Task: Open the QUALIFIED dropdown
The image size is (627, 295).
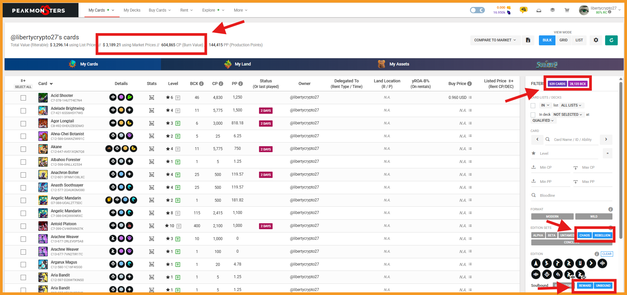Action: click(x=543, y=120)
